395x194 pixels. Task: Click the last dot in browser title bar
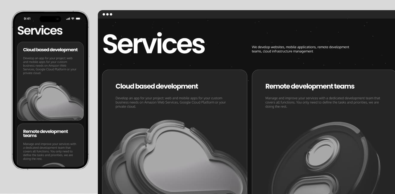(111, 14)
